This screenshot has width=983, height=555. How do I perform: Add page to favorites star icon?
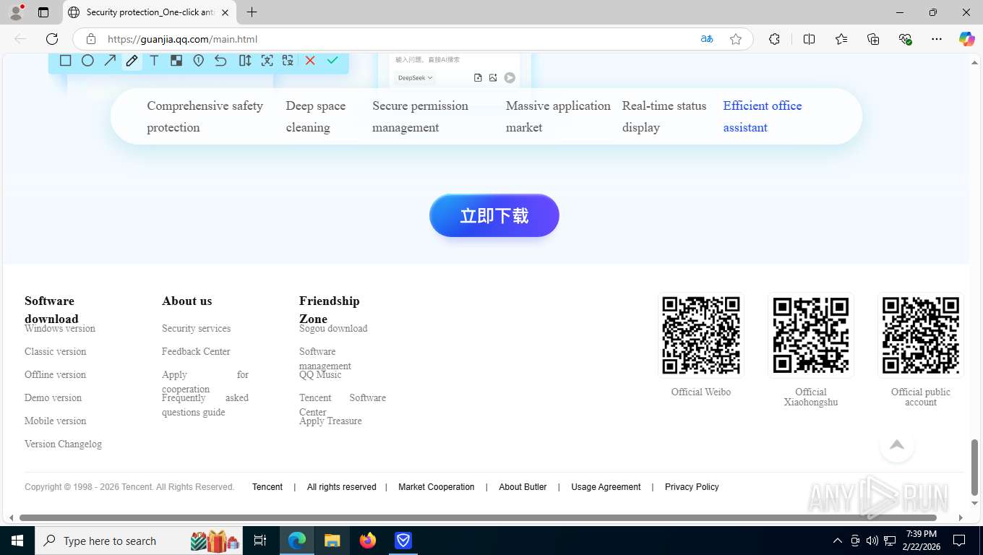click(x=736, y=39)
